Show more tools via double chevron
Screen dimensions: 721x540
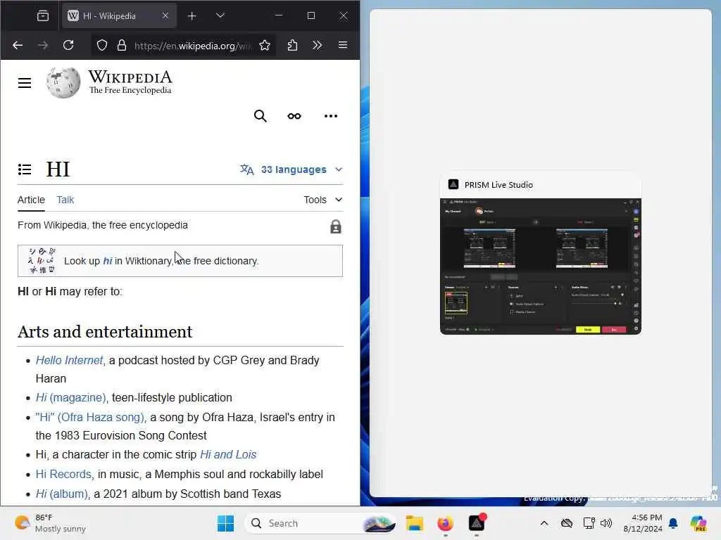[318, 45]
